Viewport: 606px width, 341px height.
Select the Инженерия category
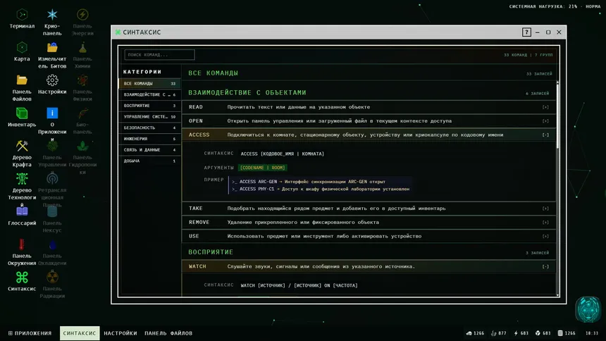tap(149, 139)
